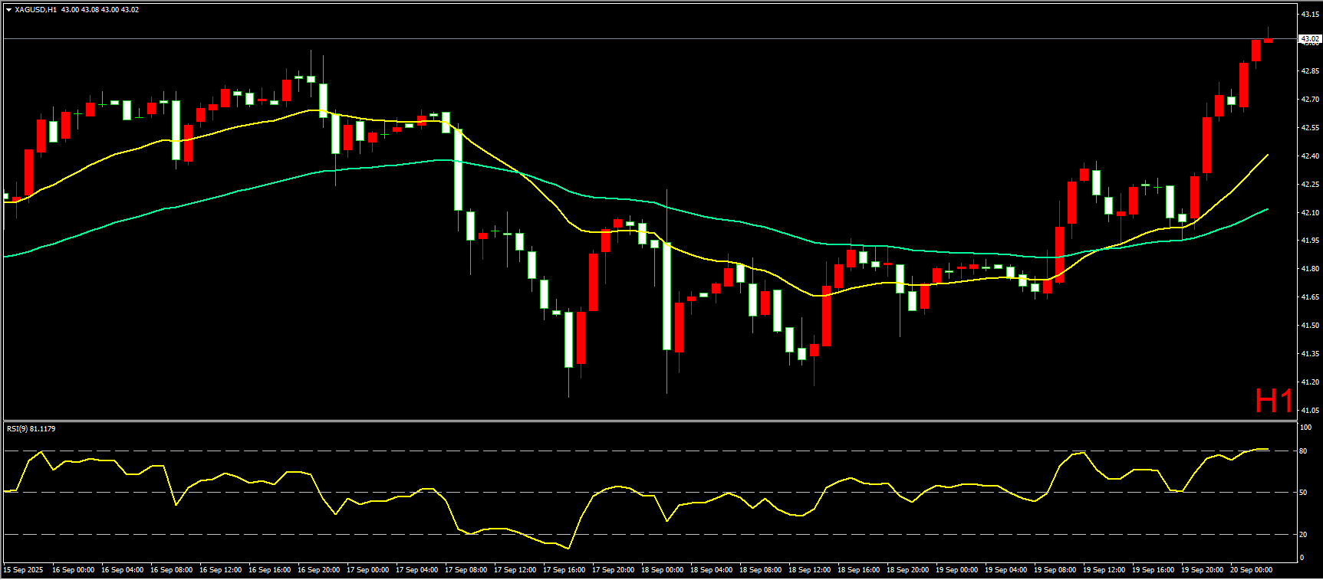The height and width of the screenshot is (580, 1323).
Task: Click the dropdown triangle beside XAGUSD,H1
Action: click(8, 10)
